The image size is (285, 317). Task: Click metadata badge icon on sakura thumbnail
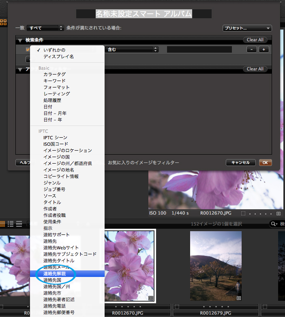(150, 298)
